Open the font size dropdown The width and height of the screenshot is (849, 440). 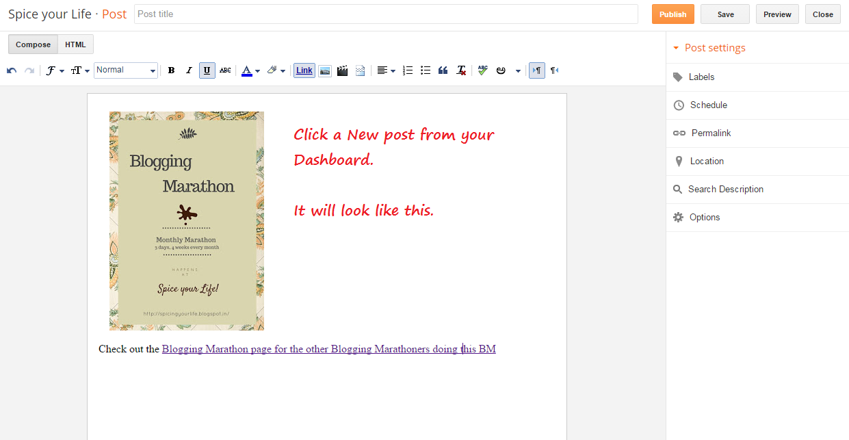click(x=80, y=70)
